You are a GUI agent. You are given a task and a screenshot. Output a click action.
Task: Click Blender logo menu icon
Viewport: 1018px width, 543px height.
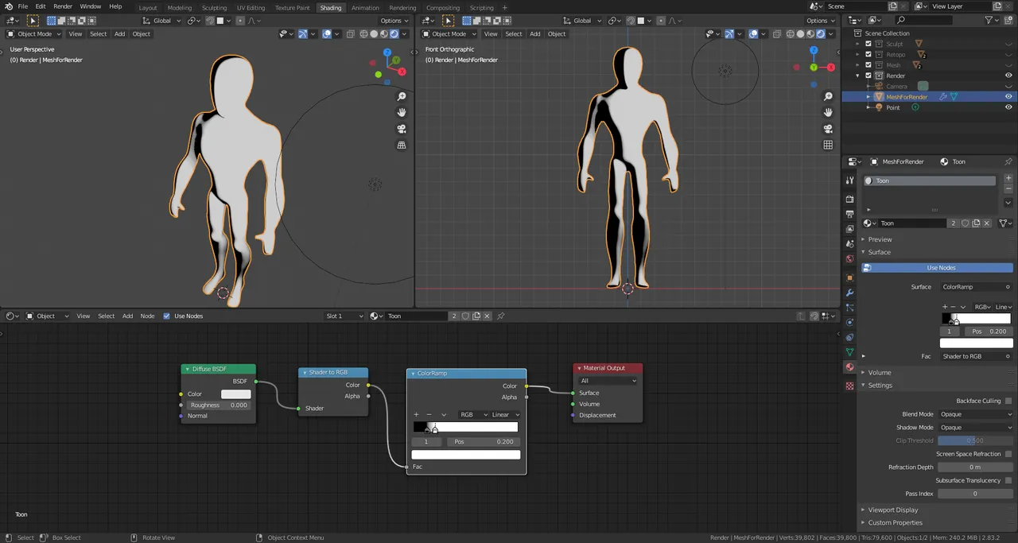click(9, 6)
